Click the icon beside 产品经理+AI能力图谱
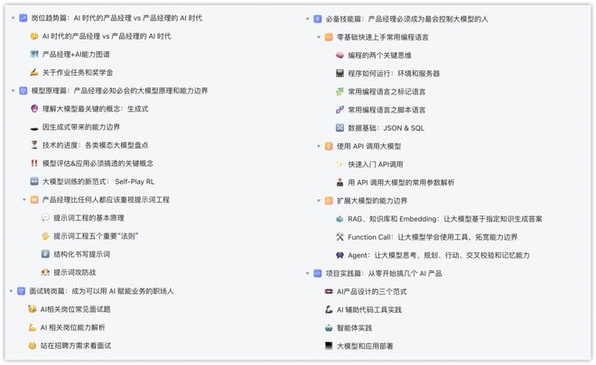The image size is (596, 365). click(34, 54)
